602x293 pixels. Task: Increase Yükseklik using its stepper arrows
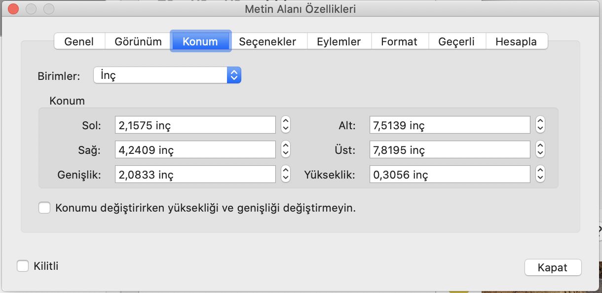click(540, 171)
